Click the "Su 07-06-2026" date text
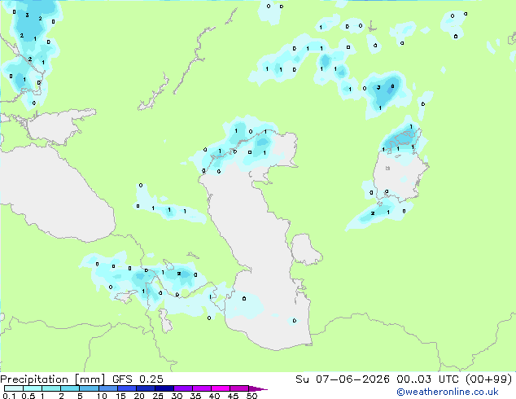Viewport: 516px width, 399px height. 343,379
